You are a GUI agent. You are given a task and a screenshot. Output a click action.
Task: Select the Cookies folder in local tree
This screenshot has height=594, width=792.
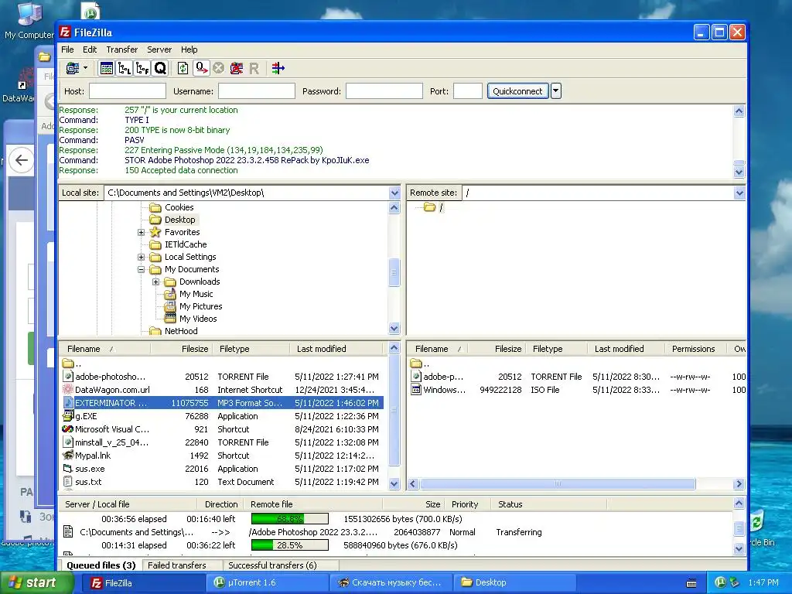(x=172, y=207)
